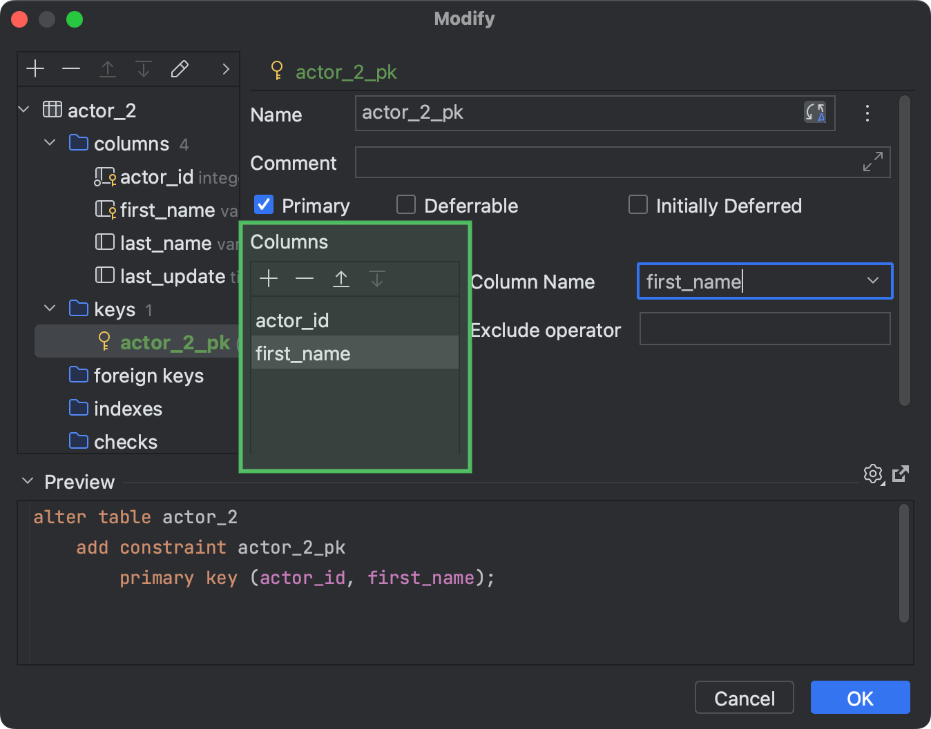Toggle the case-matching icon inside the Name field
931x729 pixels.
point(815,113)
